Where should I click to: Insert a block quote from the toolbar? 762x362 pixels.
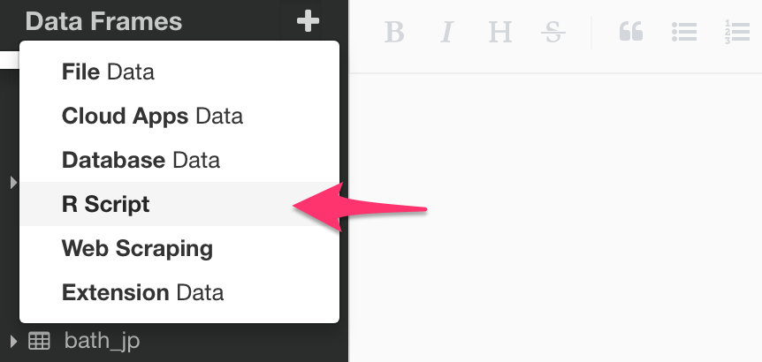[x=630, y=33]
